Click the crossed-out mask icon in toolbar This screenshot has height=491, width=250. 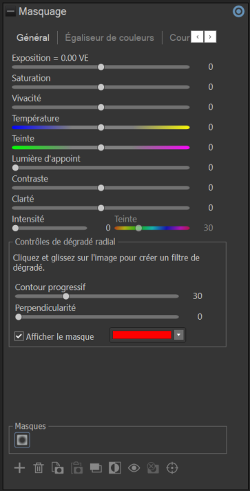coord(153,468)
